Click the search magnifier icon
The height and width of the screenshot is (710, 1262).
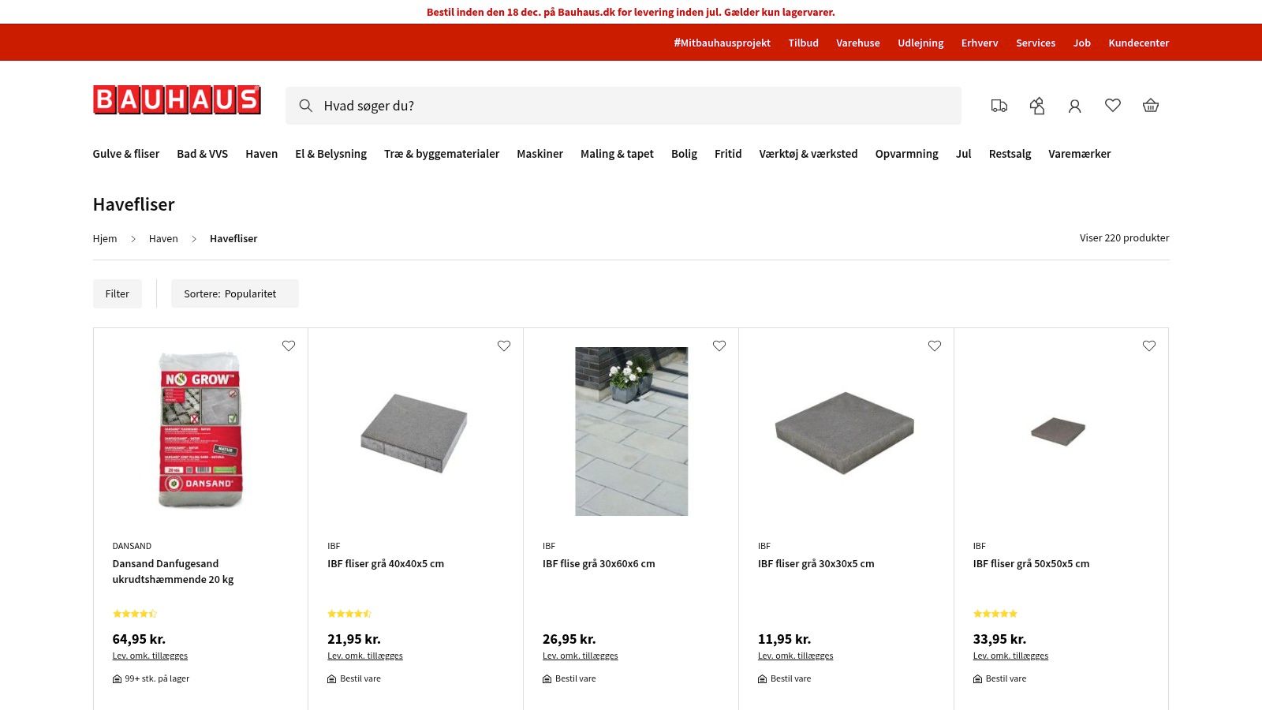(305, 106)
